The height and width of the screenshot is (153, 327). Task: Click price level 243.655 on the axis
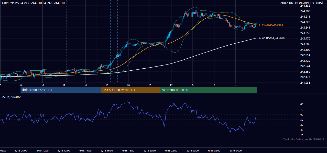pos(305,33)
